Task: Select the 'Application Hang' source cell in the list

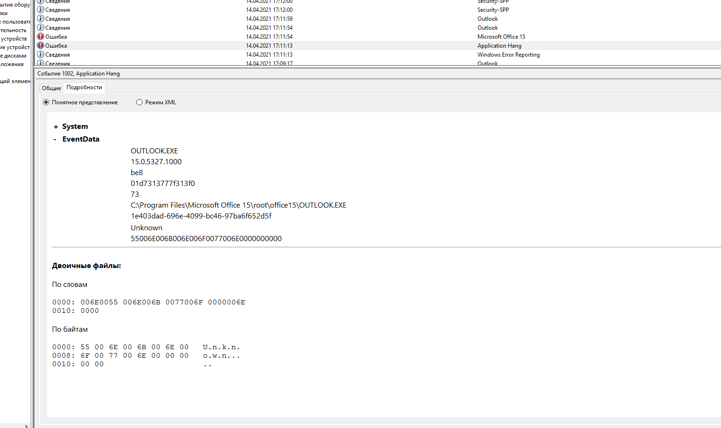Action: point(499,46)
